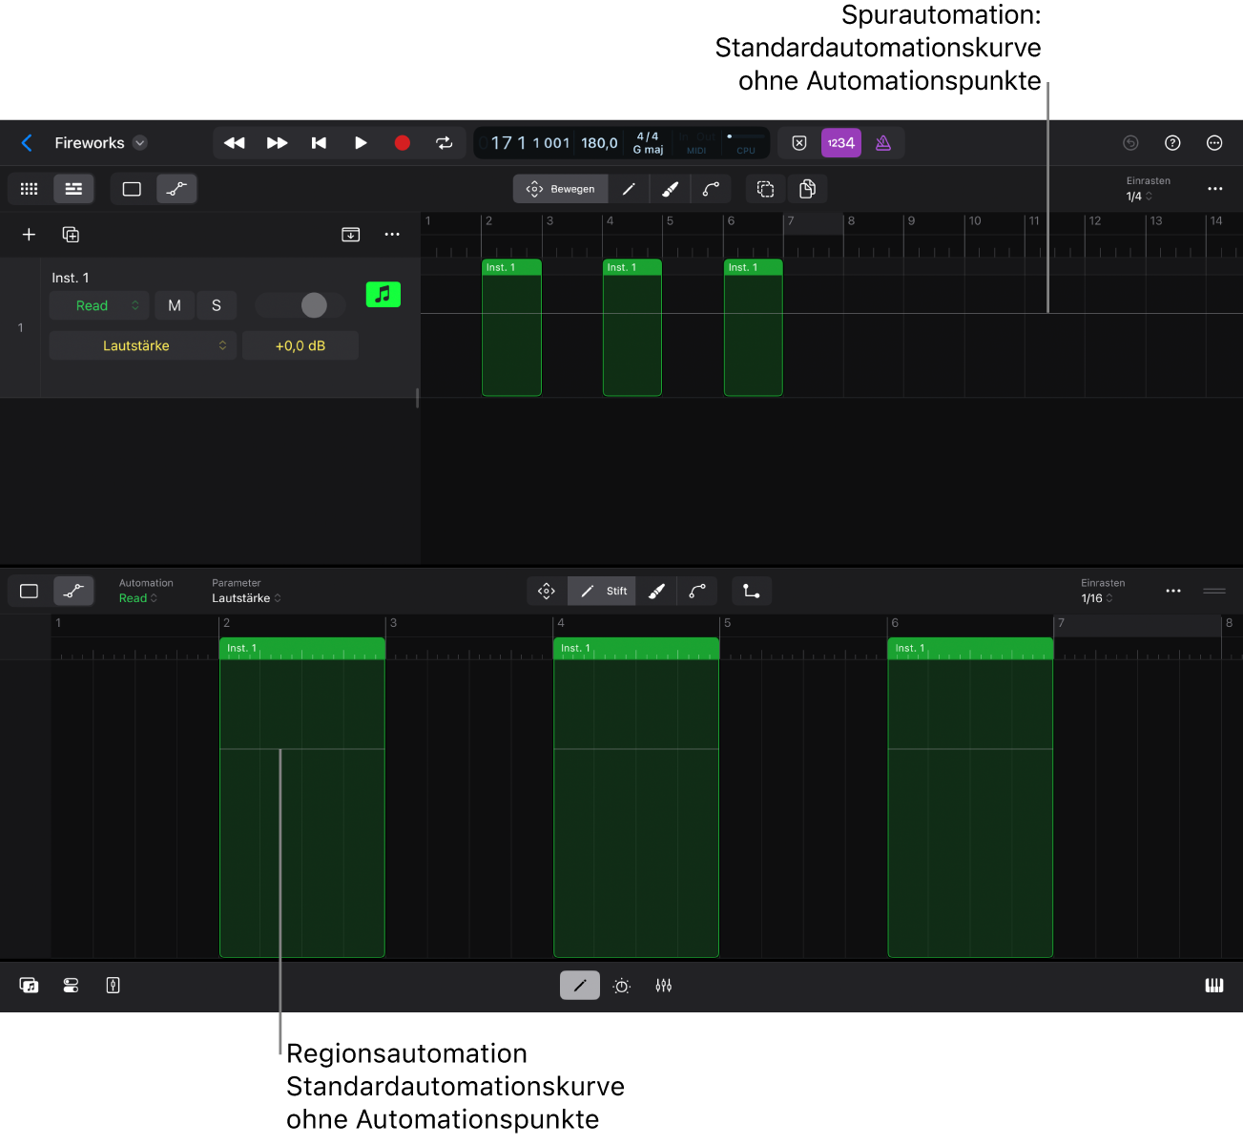1243x1145 pixels.
Task: Toggle the metronome icon
Action: (x=883, y=143)
